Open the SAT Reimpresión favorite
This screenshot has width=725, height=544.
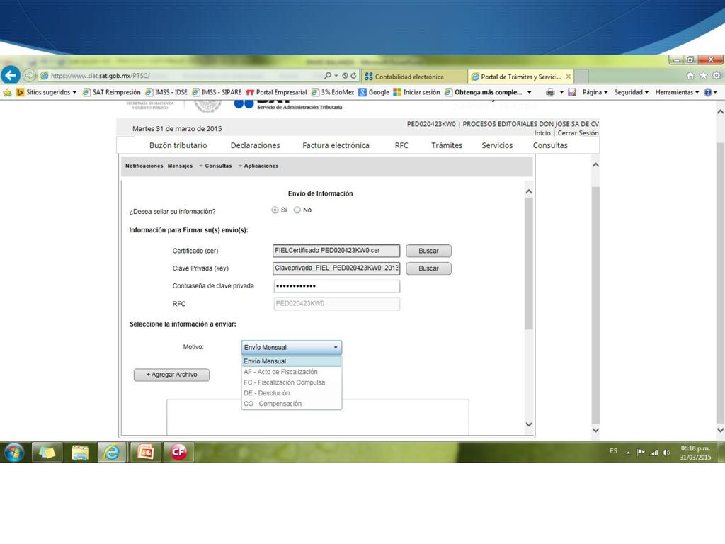[x=111, y=92]
